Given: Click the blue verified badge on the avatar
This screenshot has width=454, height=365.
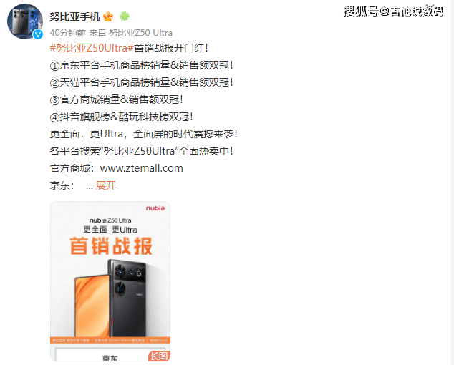Looking at the screenshot, I should [x=38, y=34].
